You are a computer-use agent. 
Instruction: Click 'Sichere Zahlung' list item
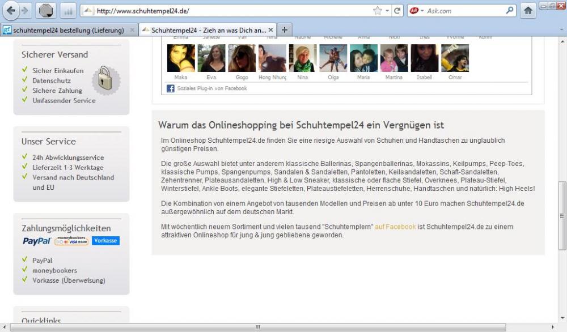coord(57,91)
